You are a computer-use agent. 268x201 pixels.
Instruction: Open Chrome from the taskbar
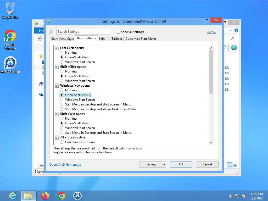coord(61,196)
